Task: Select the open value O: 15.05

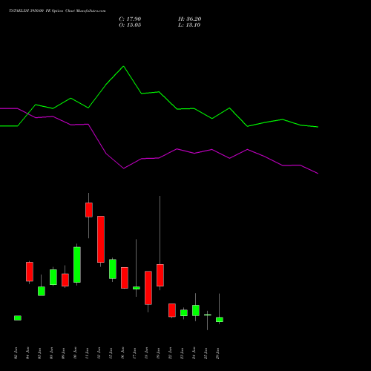Action: coord(130,25)
